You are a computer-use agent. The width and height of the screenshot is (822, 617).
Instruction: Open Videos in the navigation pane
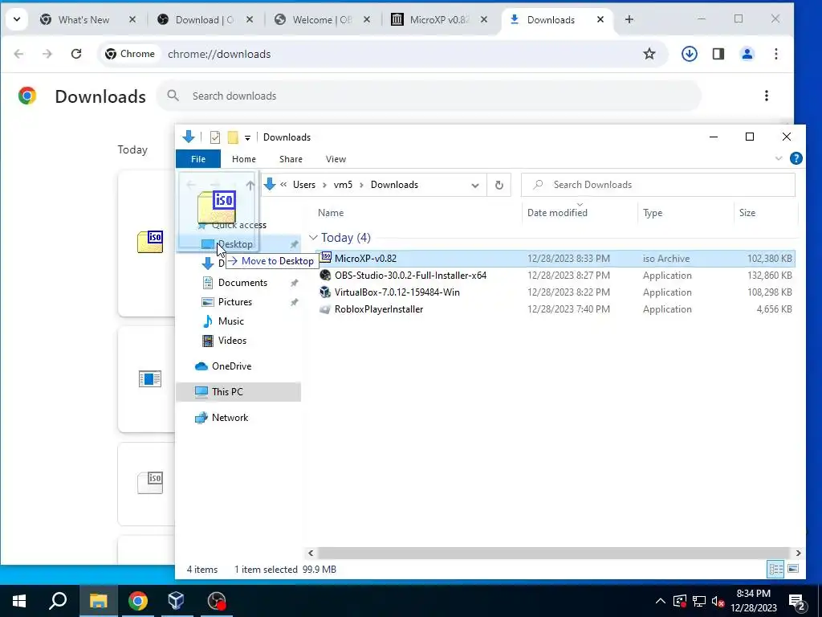coord(232,341)
